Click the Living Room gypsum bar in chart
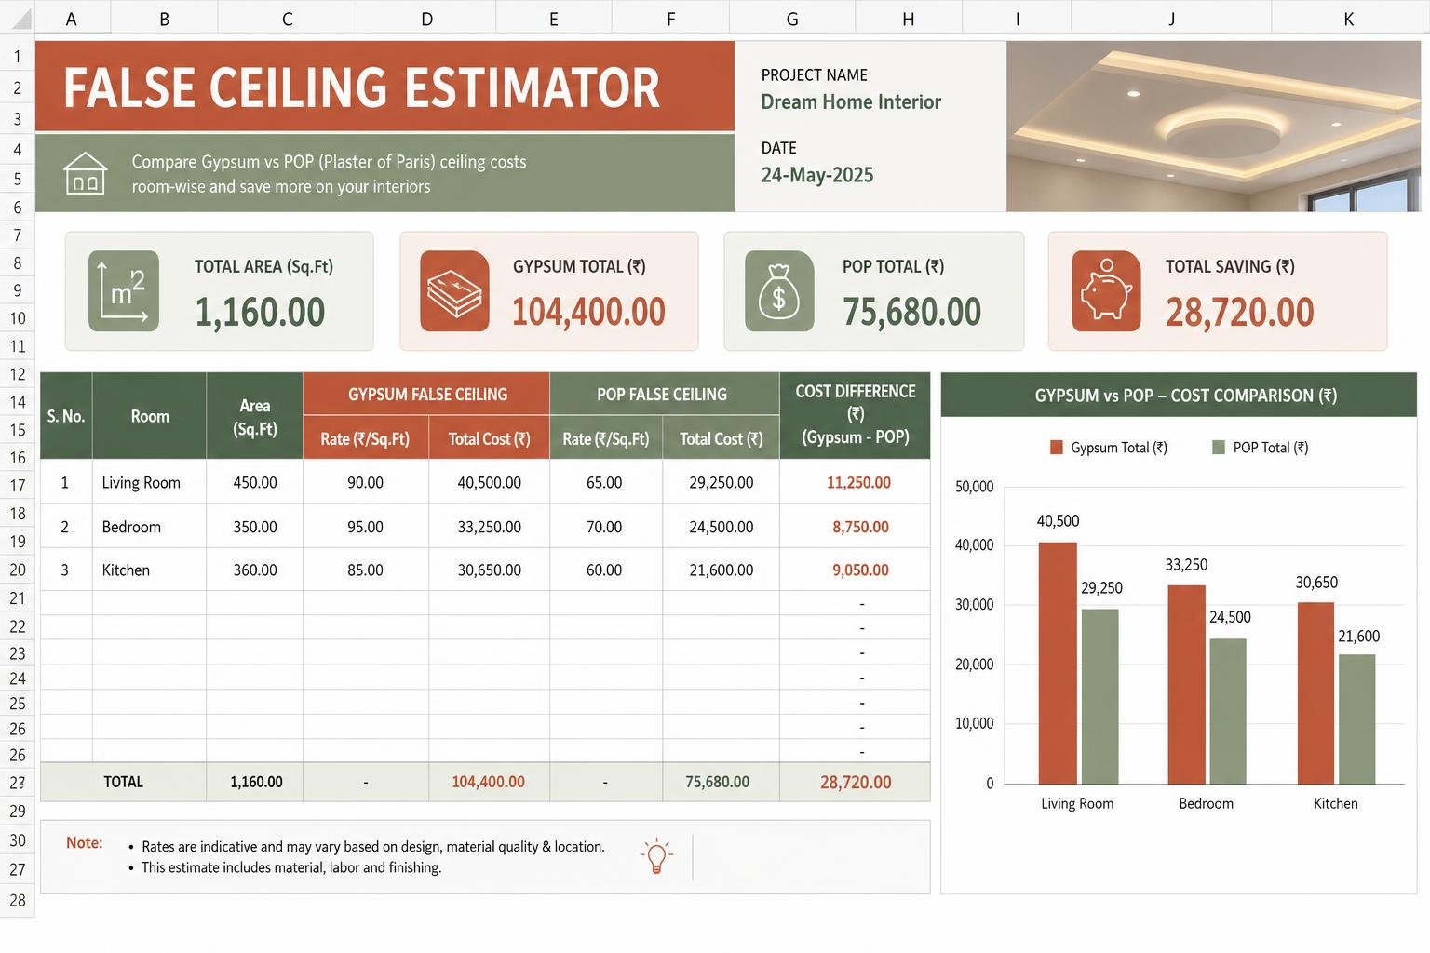Image resolution: width=1430 pixels, height=953 pixels. [x=1058, y=663]
